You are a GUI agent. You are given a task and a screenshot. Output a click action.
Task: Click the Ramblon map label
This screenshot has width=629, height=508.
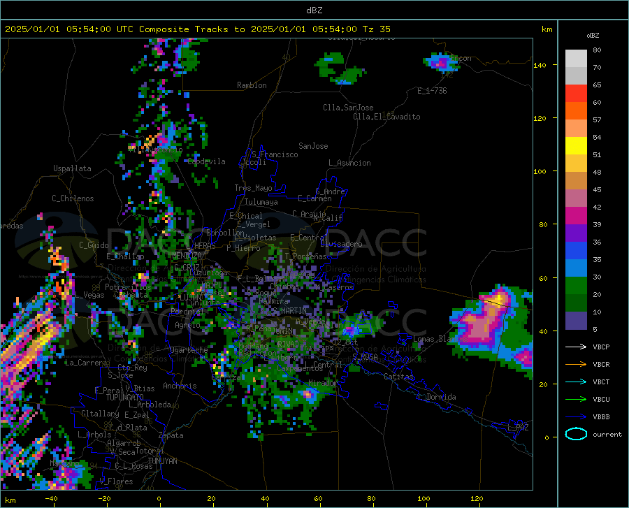[252, 85]
